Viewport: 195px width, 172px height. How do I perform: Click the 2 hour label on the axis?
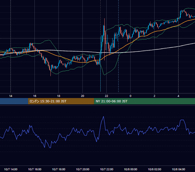point(155,96)
